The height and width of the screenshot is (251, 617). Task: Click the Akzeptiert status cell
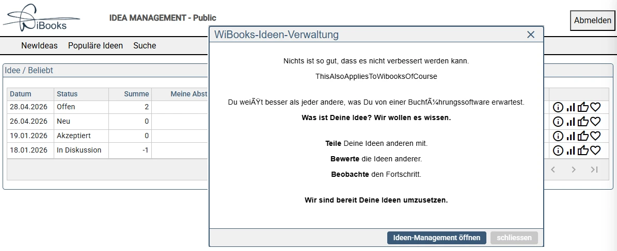click(81, 136)
